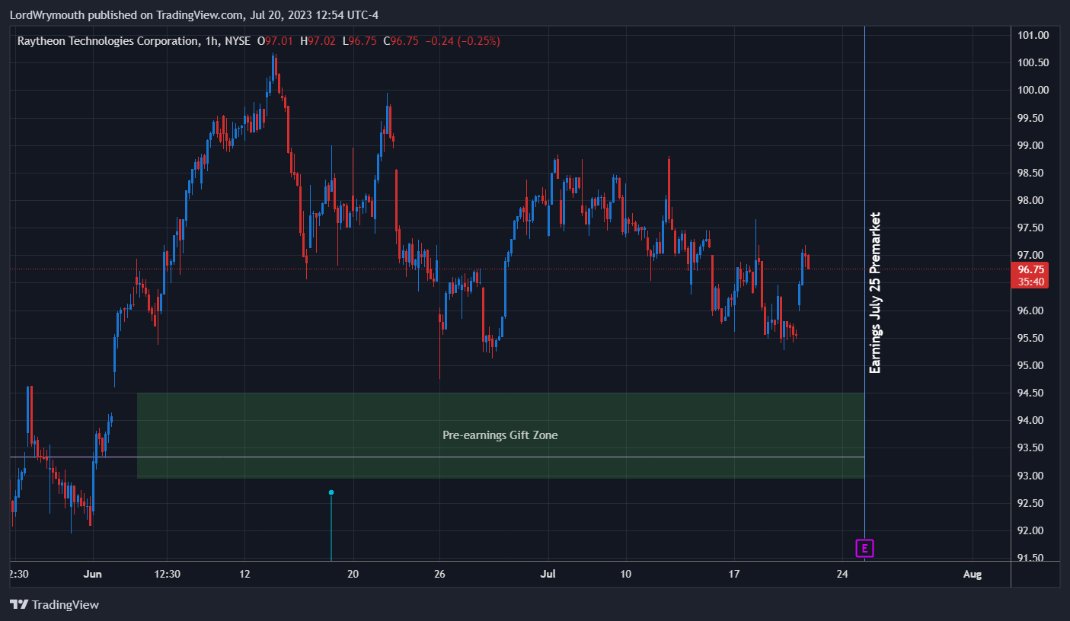Viewport: 1070px width, 621px height.
Task: Click the −0.24 (−0.25%) change value
Action: pyautogui.click(x=462, y=41)
